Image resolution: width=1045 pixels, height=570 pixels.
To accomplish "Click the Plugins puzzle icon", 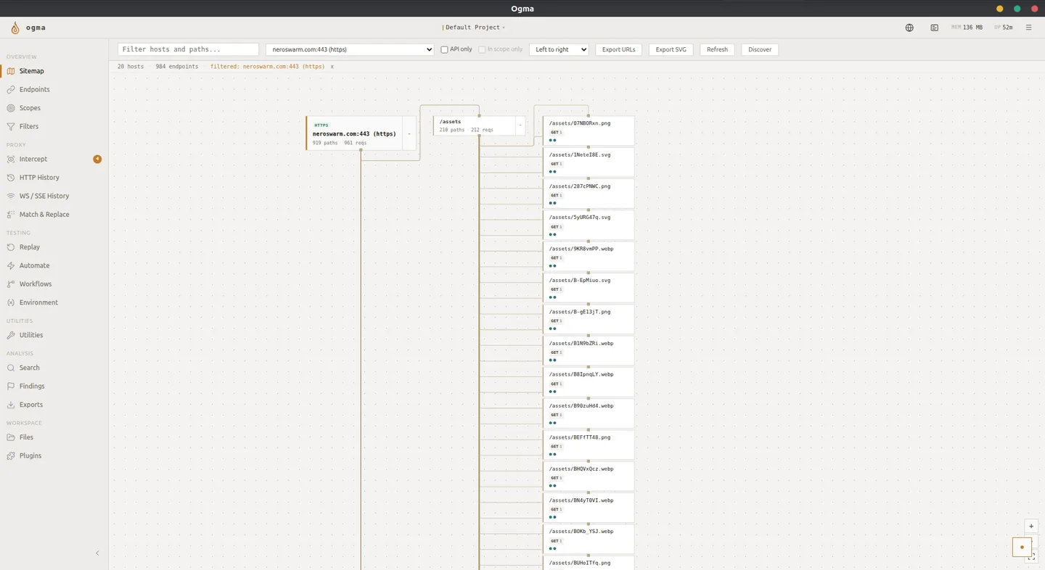I will pyautogui.click(x=11, y=456).
